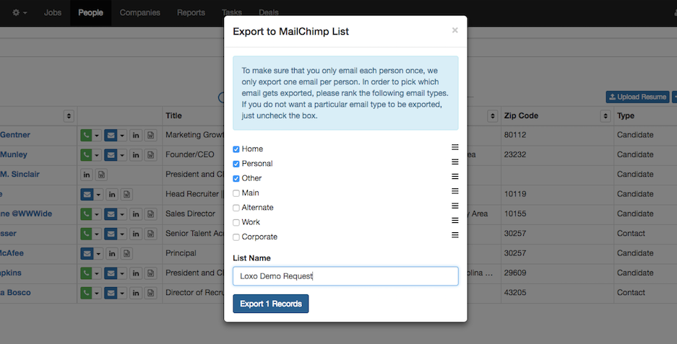This screenshot has height=344, width=677.
Task: Expand email dropdown in McAfee row
Action: tap(98, 253)
